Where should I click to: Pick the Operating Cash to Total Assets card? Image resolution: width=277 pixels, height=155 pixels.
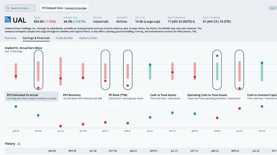[214, 97]
